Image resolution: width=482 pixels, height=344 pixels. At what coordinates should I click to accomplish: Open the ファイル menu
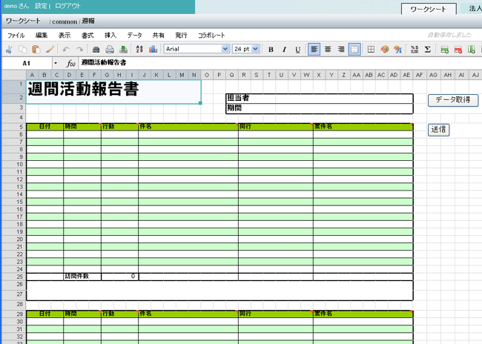click(16, 35)
